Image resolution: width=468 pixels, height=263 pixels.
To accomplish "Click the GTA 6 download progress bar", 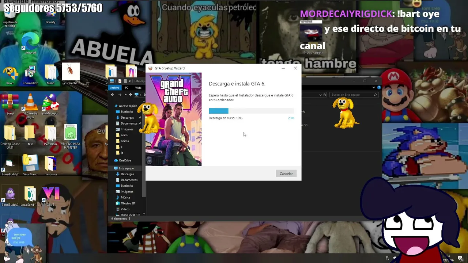I will [x=251, y=111].
